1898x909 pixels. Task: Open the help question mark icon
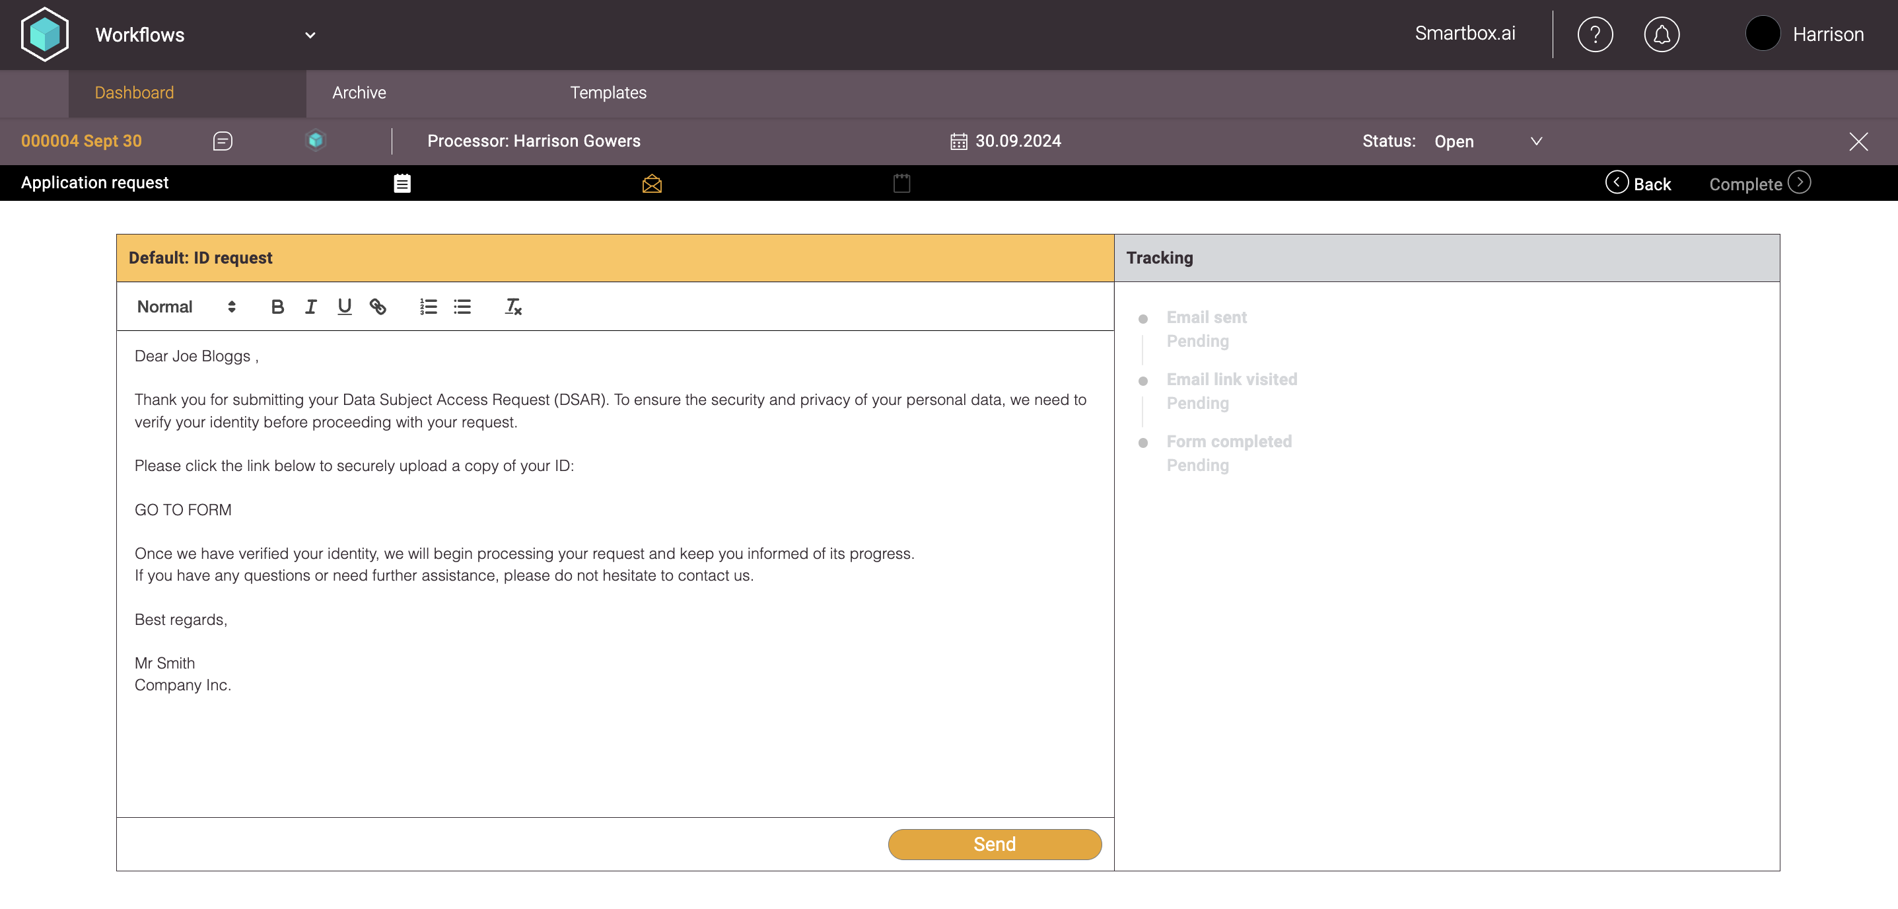tap(1594, 34)
